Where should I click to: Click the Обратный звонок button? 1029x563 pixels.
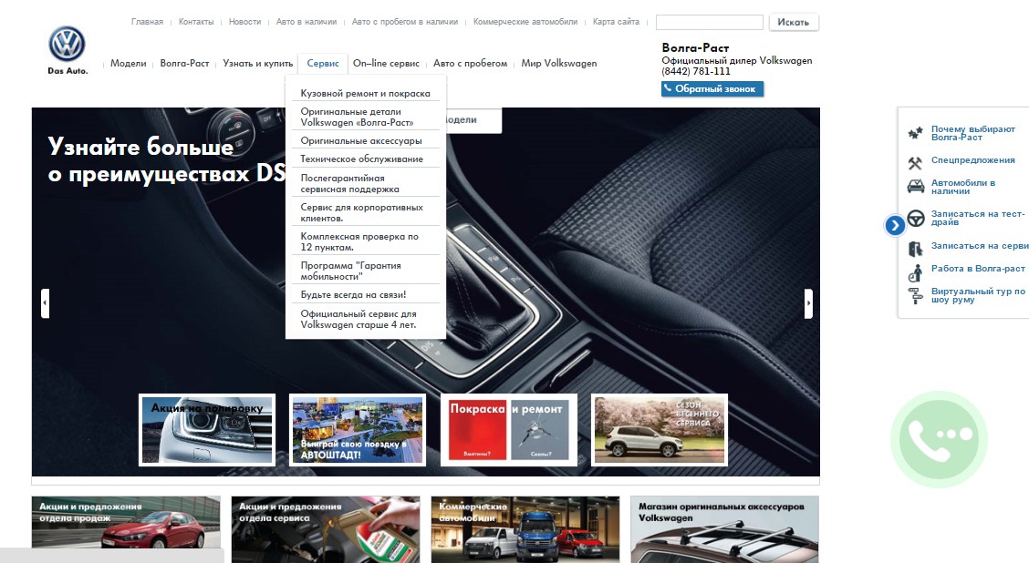coord(712,88)
